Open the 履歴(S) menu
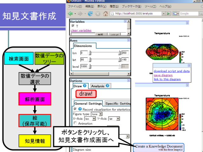 114,6
